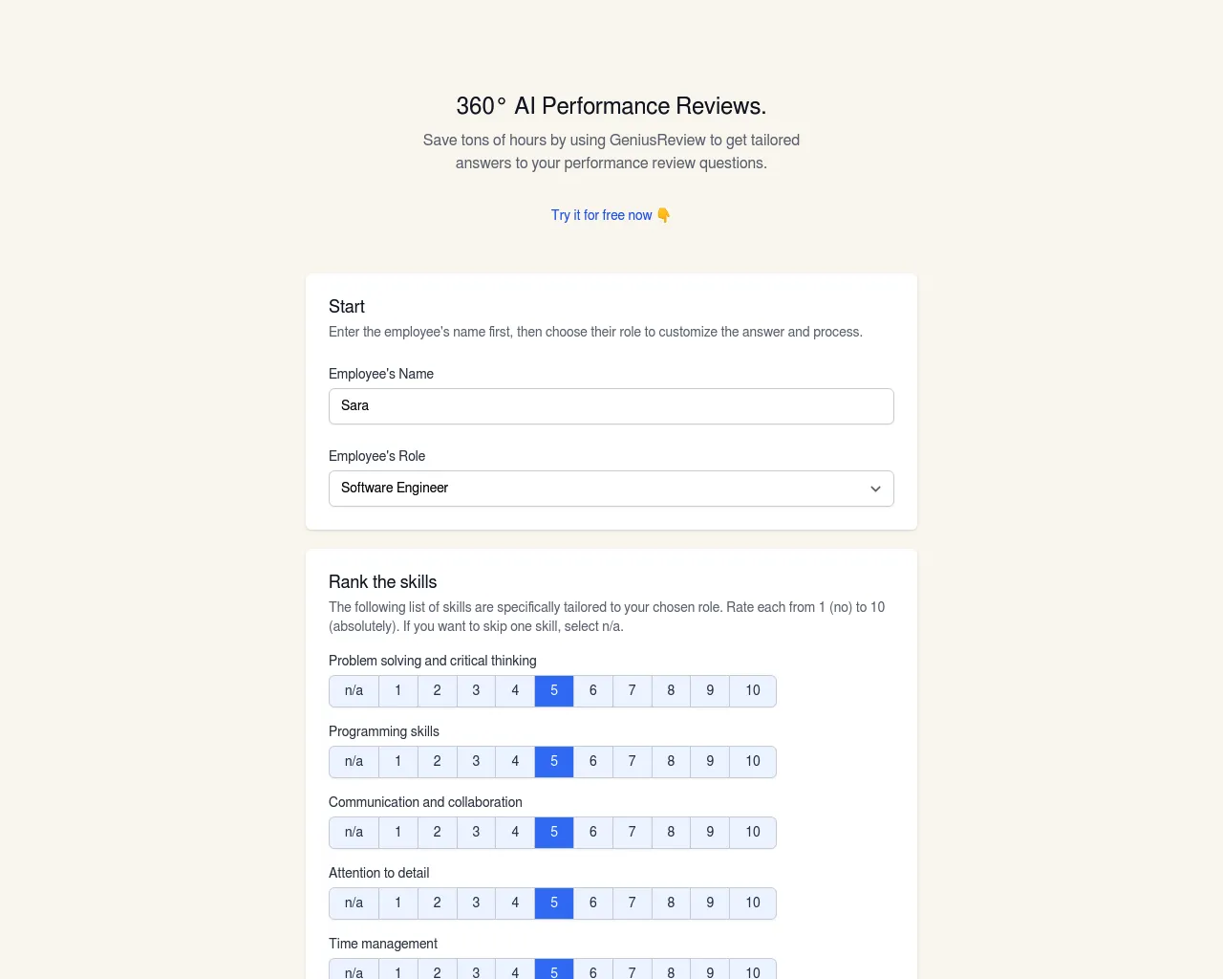This screenshot has width=1223, height=979.
Task: Click the Employee's Name input field
Action: pyautogui.click(x=611, y=406)
